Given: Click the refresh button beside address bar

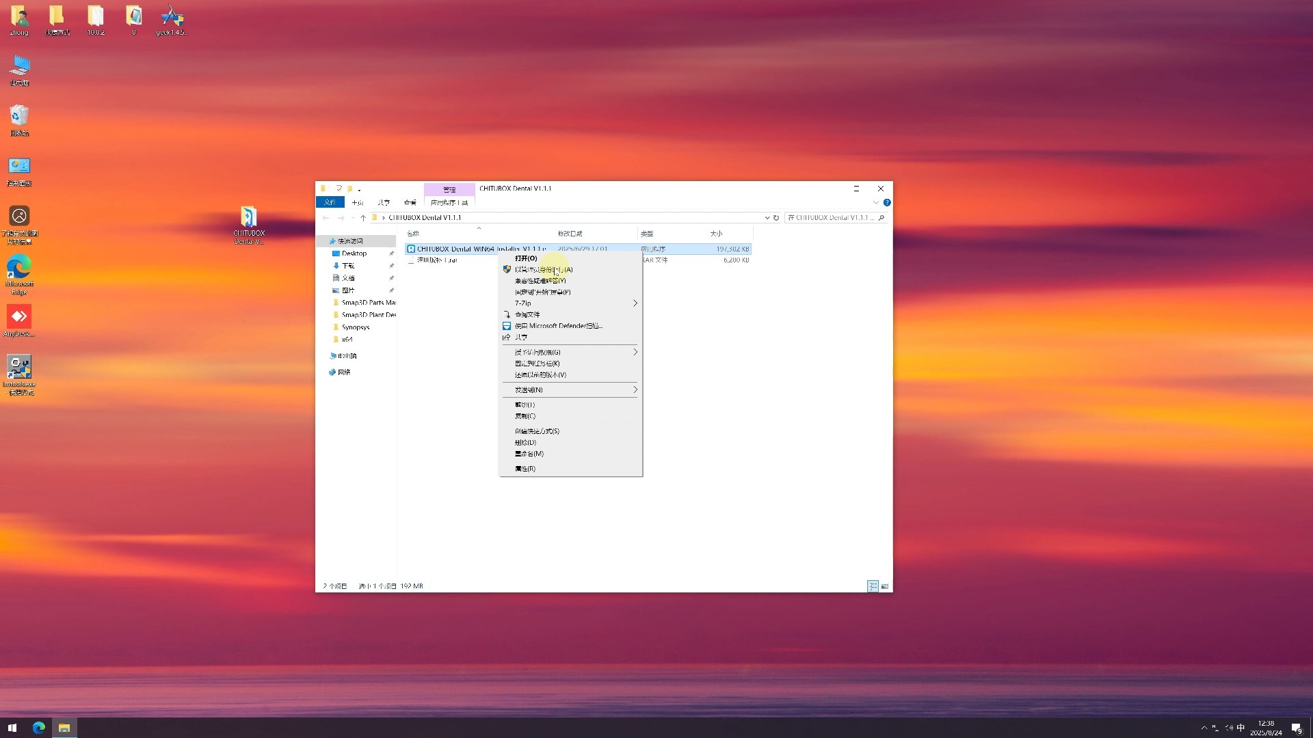Looking at the screenshot, I should pos(776,218).
